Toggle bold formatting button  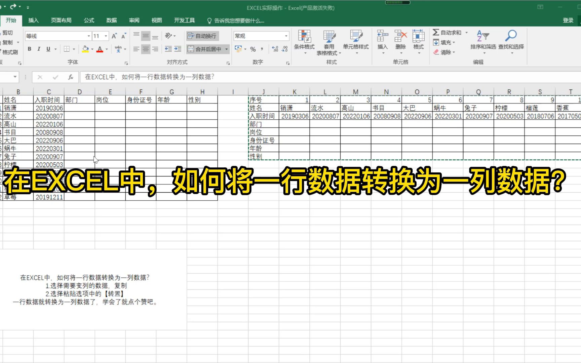[30, 49]
